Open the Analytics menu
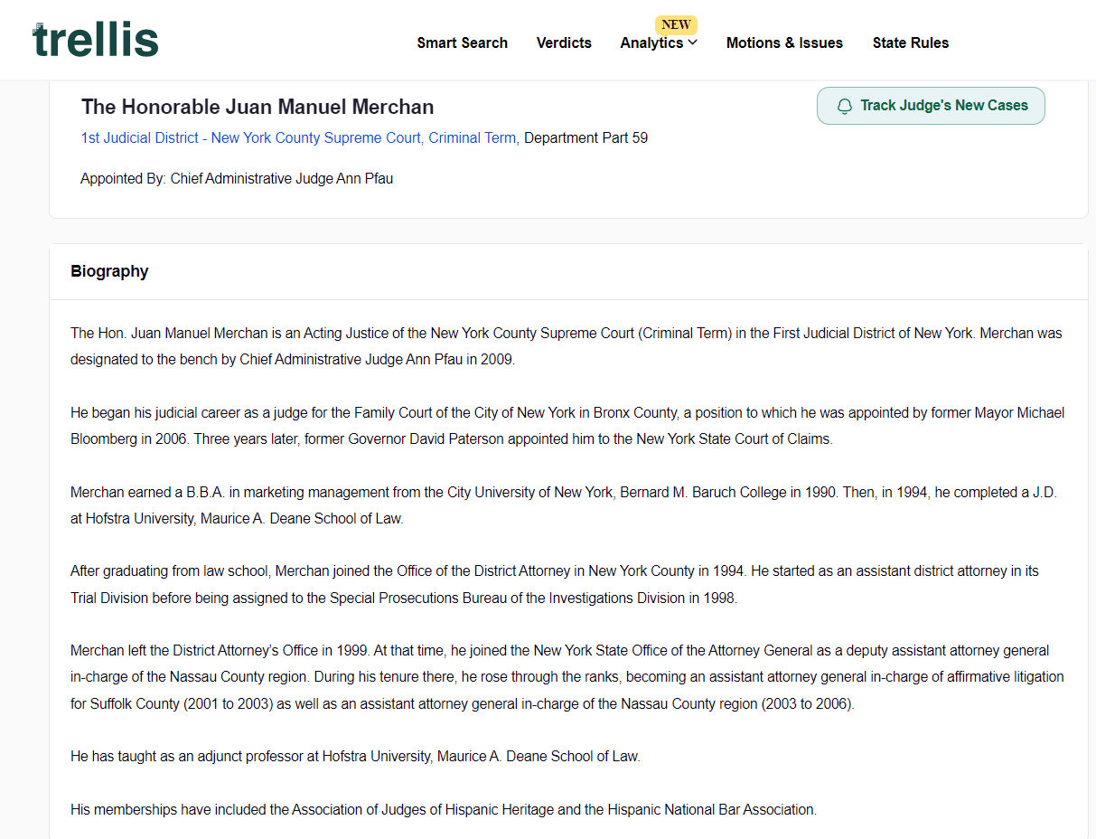 click(x=659, y=42)
